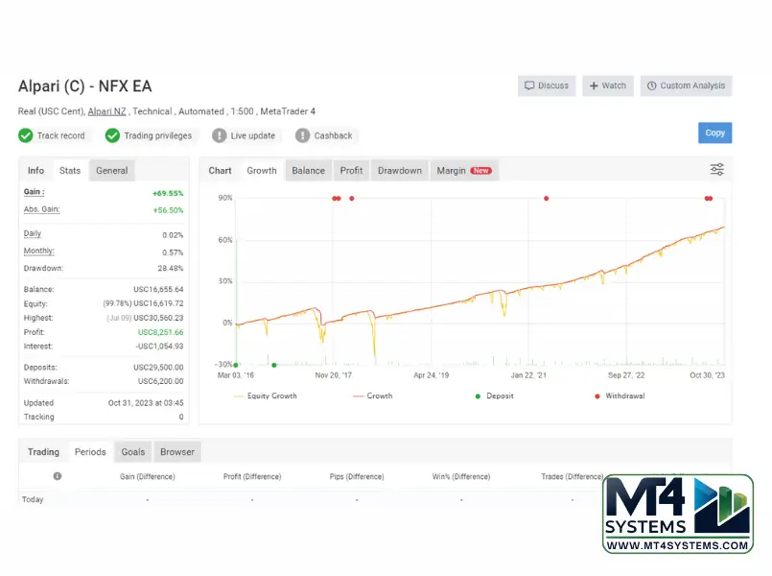Switch to the Stats tab
772x576 pixels.
(70, 171)
